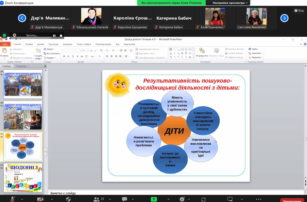Pause the Zoom recording

pyautogui.click(x=54, y=35)
